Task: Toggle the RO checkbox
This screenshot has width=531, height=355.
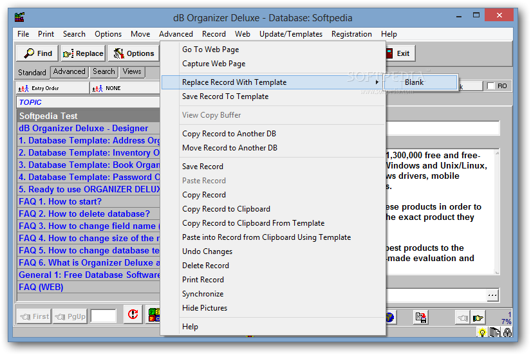Action: (x=490, y=86)
